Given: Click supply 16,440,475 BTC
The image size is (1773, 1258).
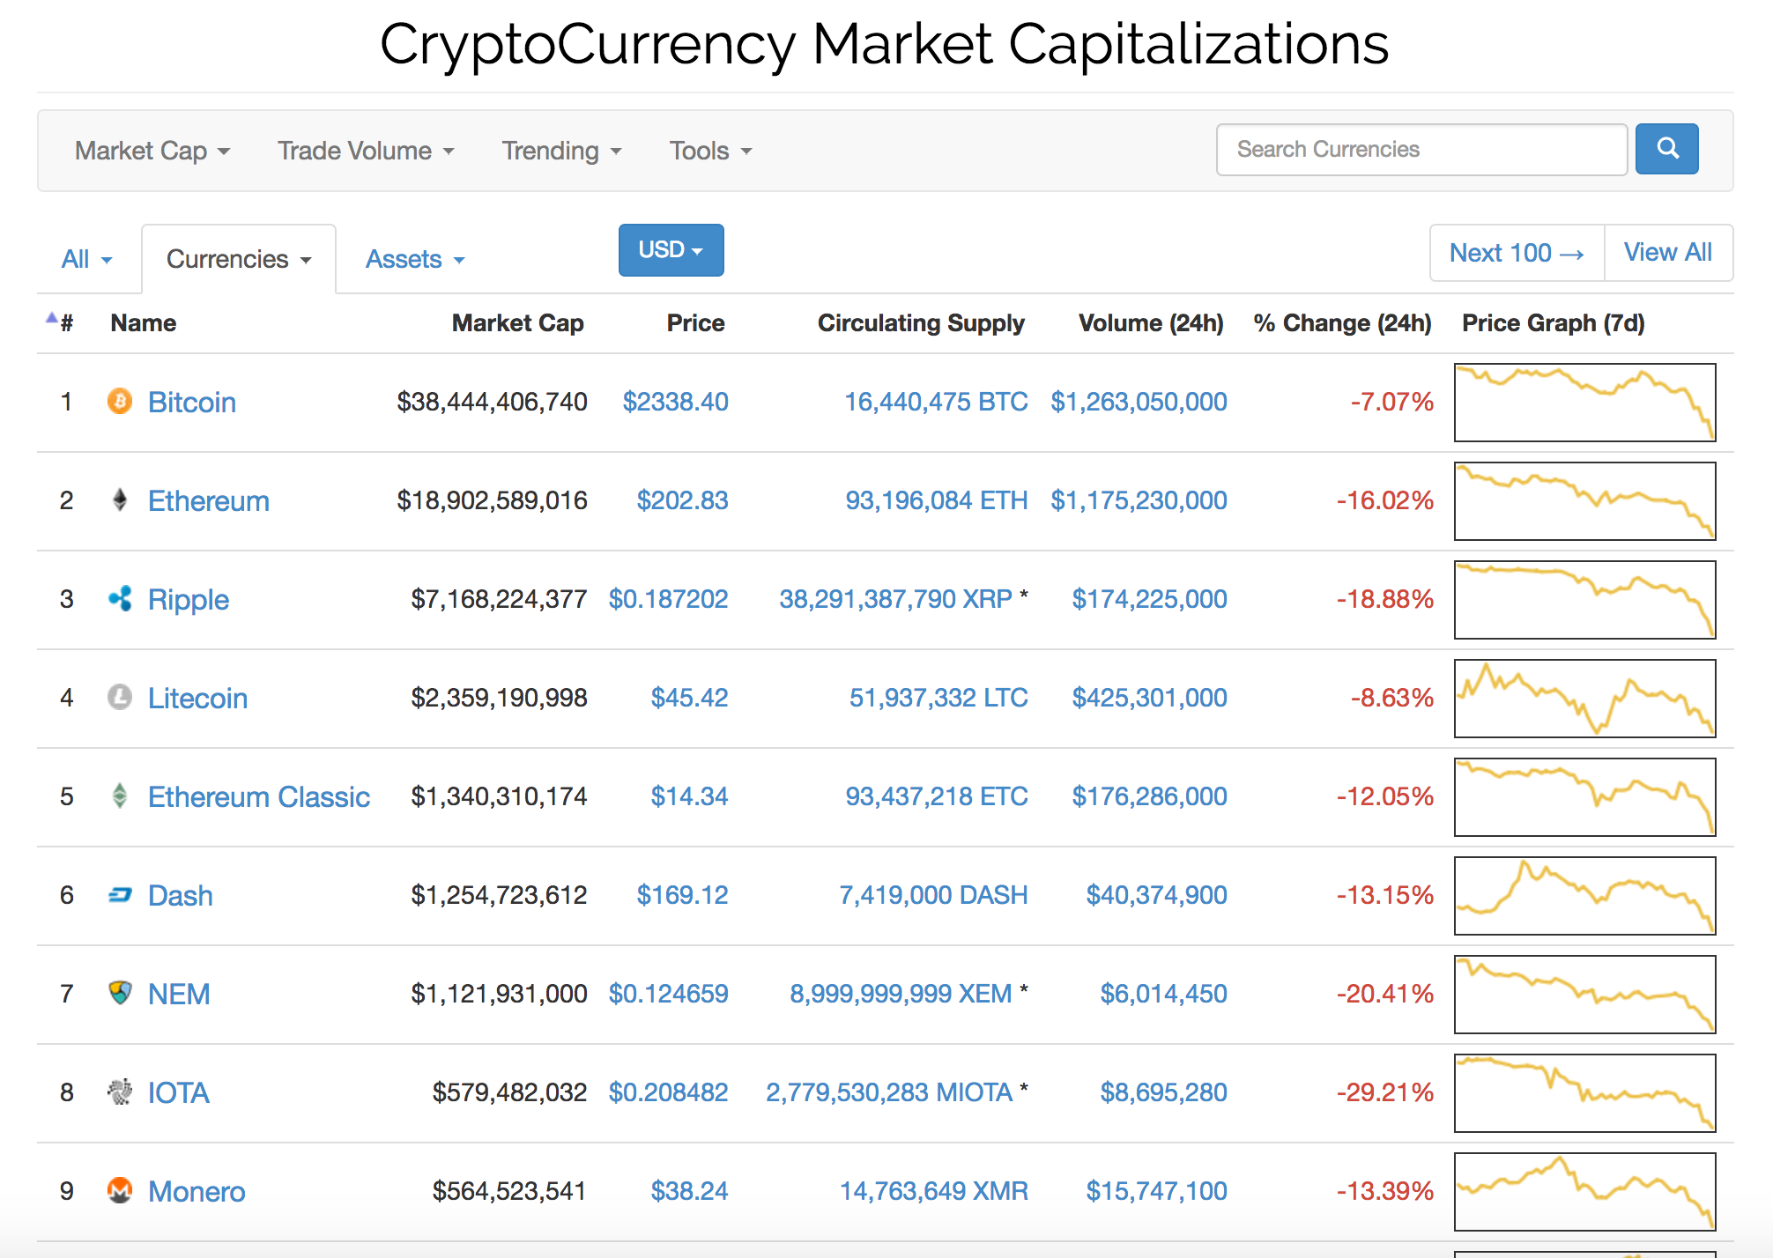Looking at the screenshot, I should pyautogui.click(x=936, y=402).
